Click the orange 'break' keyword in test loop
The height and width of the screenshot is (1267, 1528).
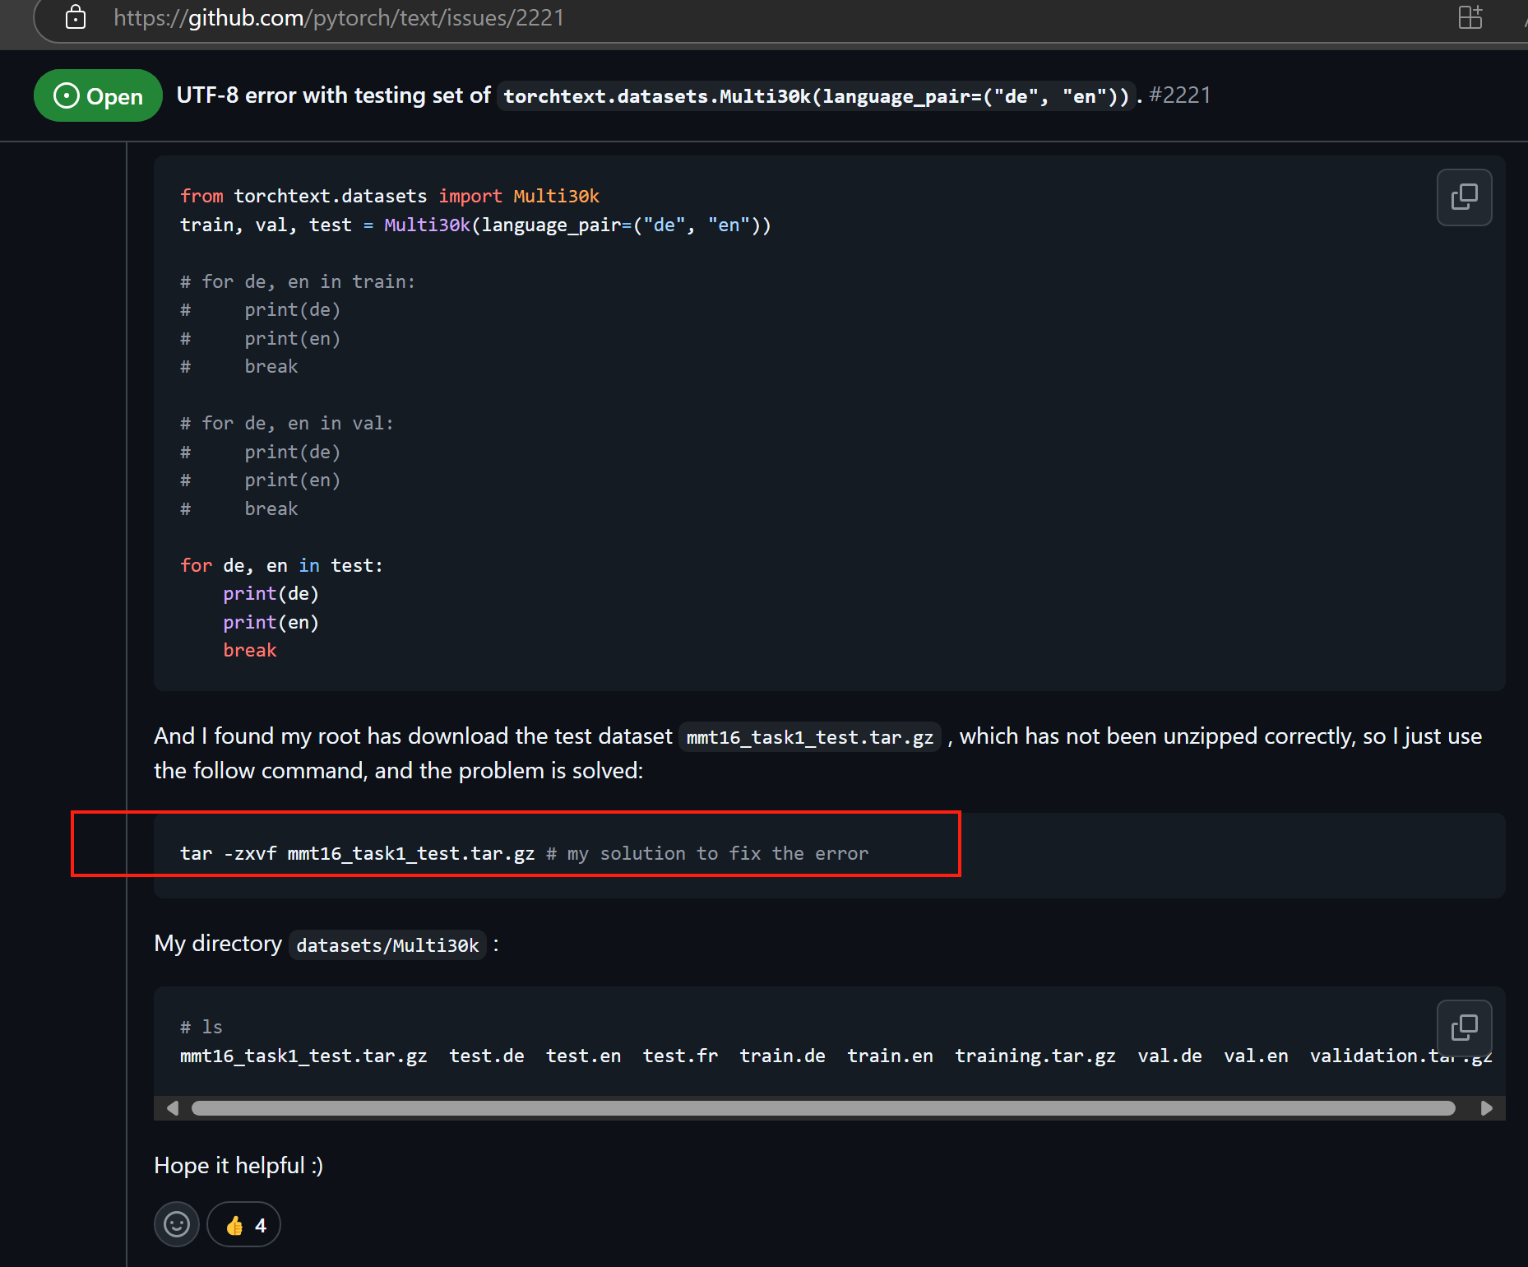tap(250, 650)
